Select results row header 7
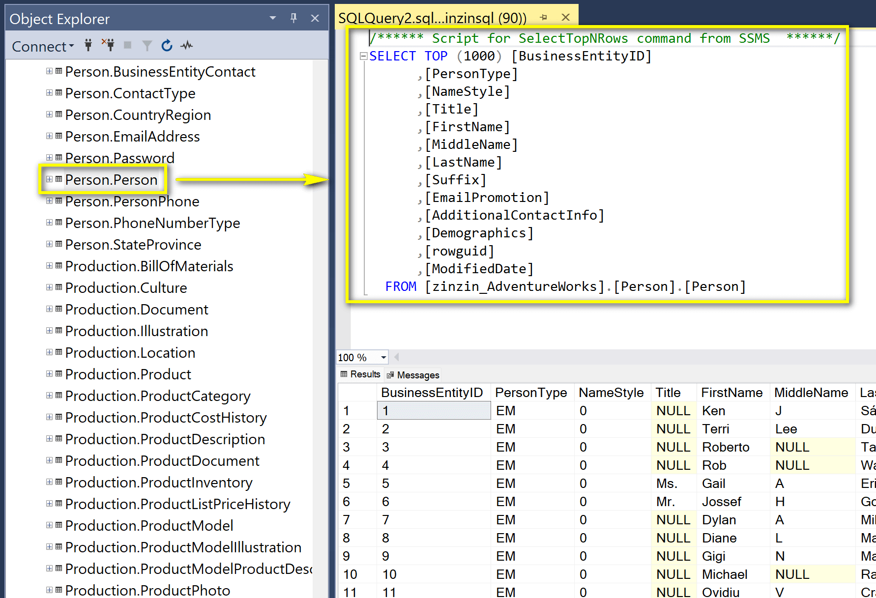This screenshot has width=876, height=598. click(357, 520)
